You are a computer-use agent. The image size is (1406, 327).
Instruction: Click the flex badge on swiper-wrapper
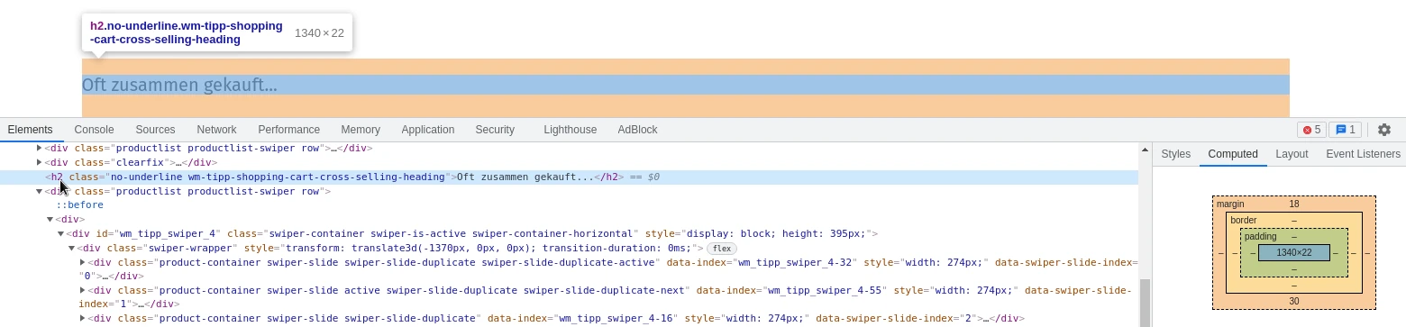pos(721,249)
